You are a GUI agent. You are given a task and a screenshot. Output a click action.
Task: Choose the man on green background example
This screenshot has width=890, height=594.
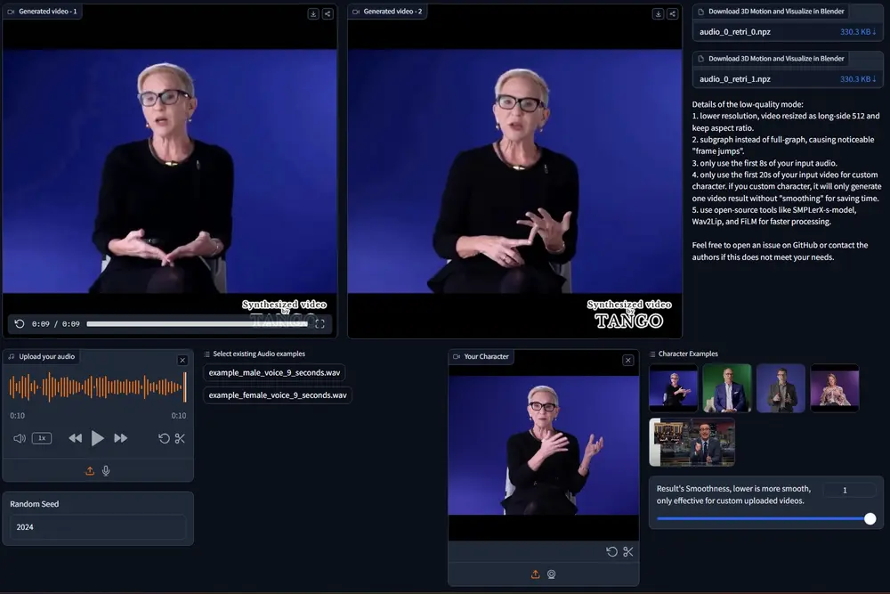point(727,388)
